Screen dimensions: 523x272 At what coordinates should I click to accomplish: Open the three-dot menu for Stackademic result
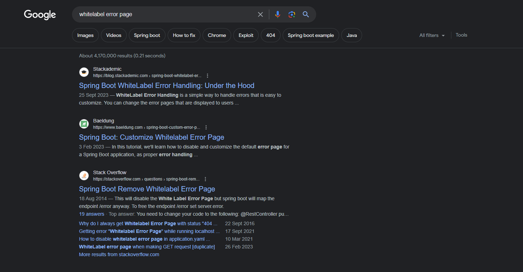208,76
